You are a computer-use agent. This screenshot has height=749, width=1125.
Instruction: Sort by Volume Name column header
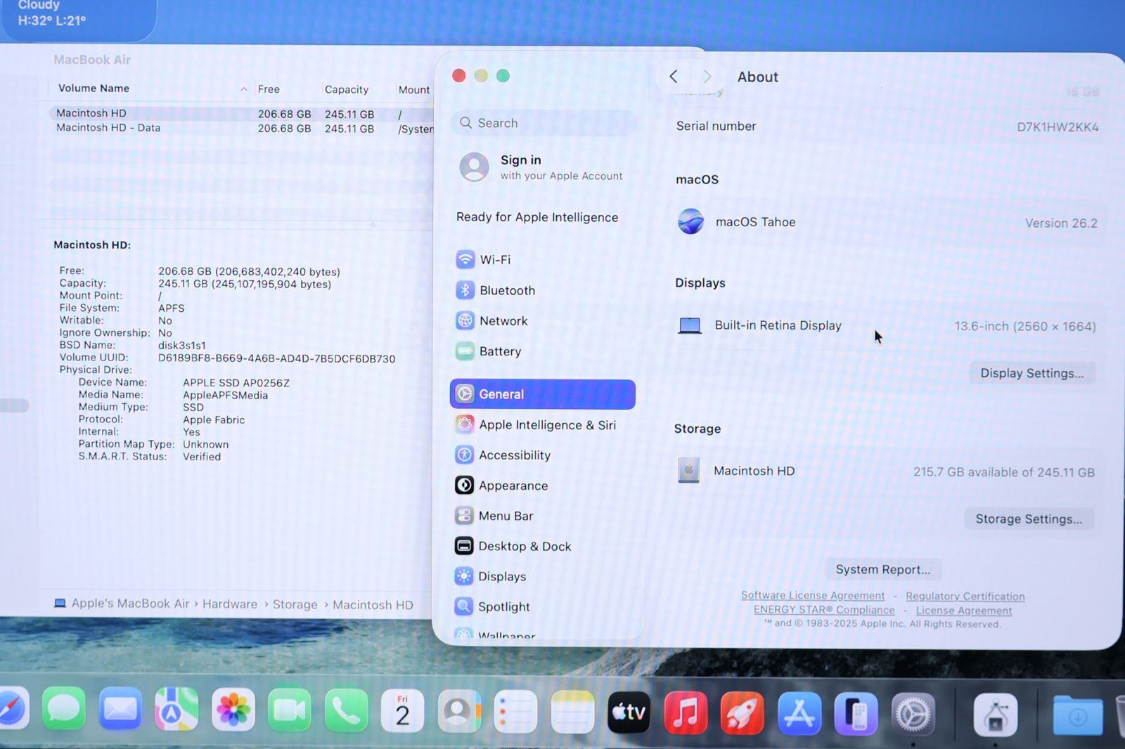point(94,89)
